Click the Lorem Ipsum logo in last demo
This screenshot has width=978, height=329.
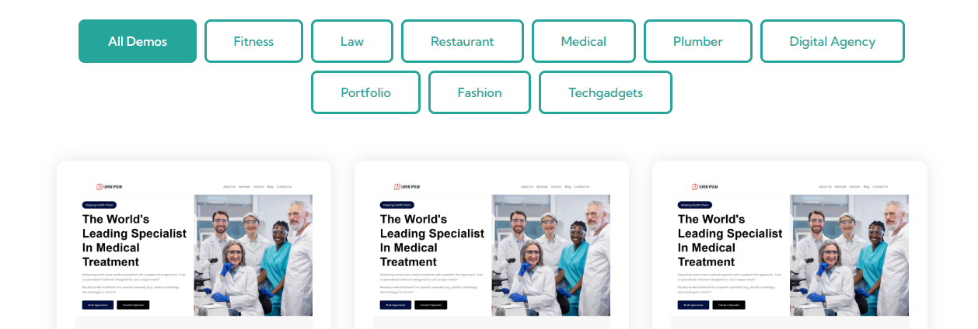coord(704,186)
